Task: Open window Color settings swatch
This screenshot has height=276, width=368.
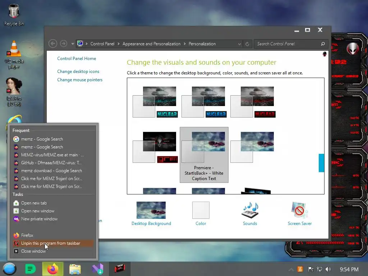Action: [201, 213]
